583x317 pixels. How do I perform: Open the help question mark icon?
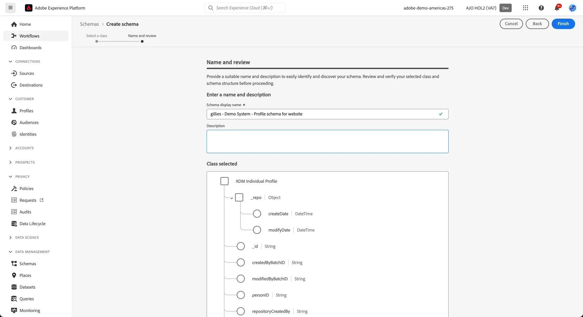541,8
